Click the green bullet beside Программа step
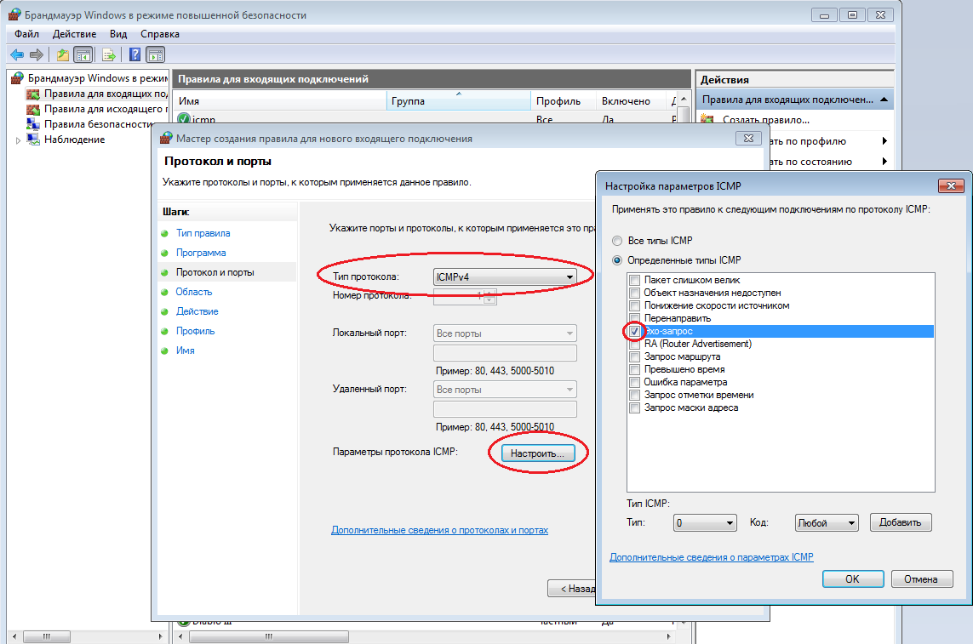This screenshot has height=644, width=973. point(164,254)
